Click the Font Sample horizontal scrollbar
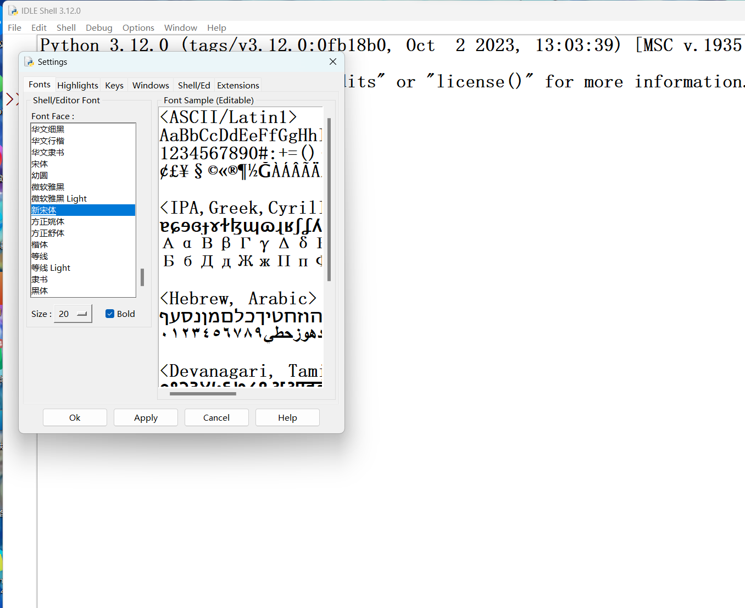Screen dimensions: 745x608 pos(203,393)
